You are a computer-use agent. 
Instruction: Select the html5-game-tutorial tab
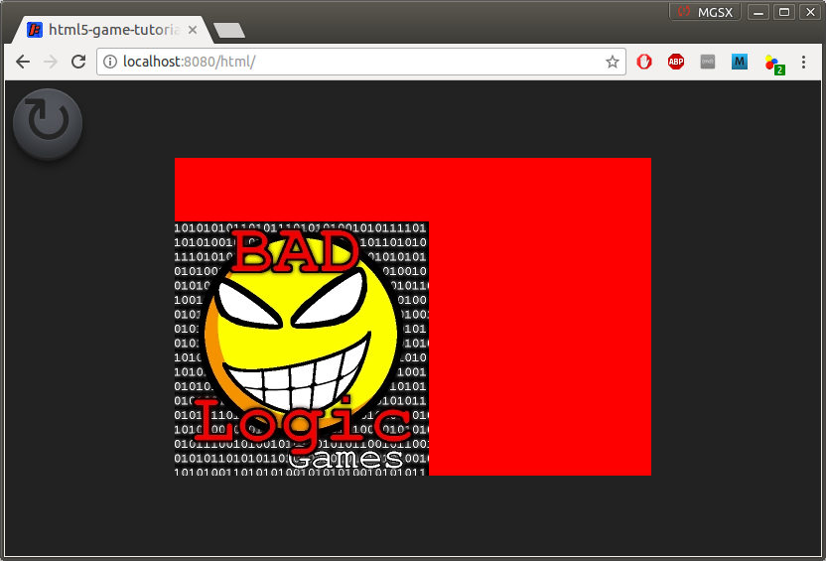[111, 30]
